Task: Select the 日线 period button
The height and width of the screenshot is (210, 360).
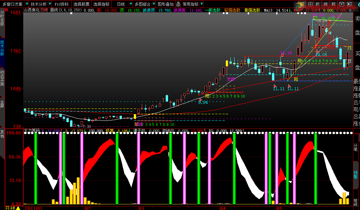Action: click(121, 4)
